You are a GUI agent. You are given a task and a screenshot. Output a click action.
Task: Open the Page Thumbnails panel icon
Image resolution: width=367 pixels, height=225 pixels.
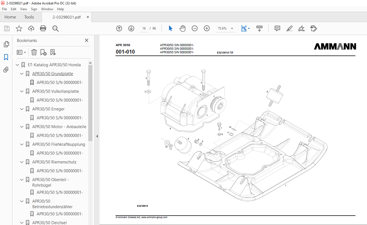point(6,44)
